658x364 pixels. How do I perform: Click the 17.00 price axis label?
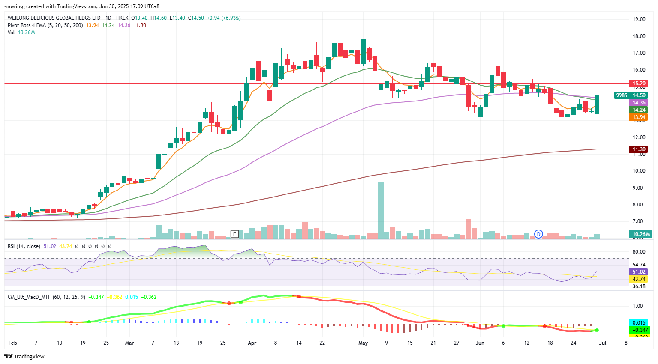639,53
